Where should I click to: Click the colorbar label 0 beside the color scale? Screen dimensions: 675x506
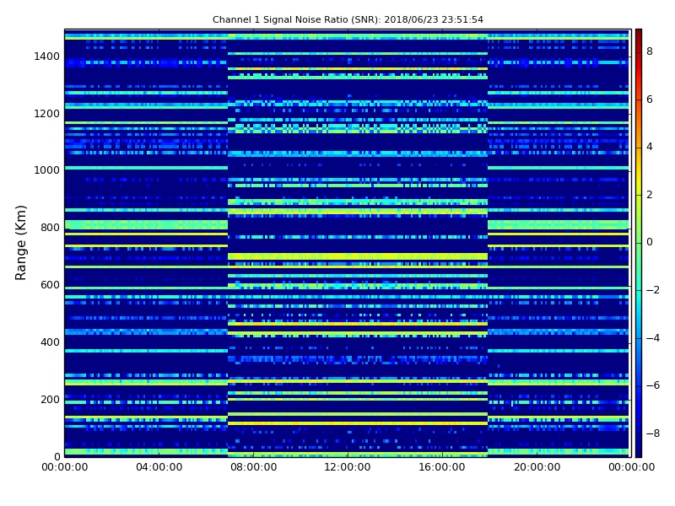(650, 242)
